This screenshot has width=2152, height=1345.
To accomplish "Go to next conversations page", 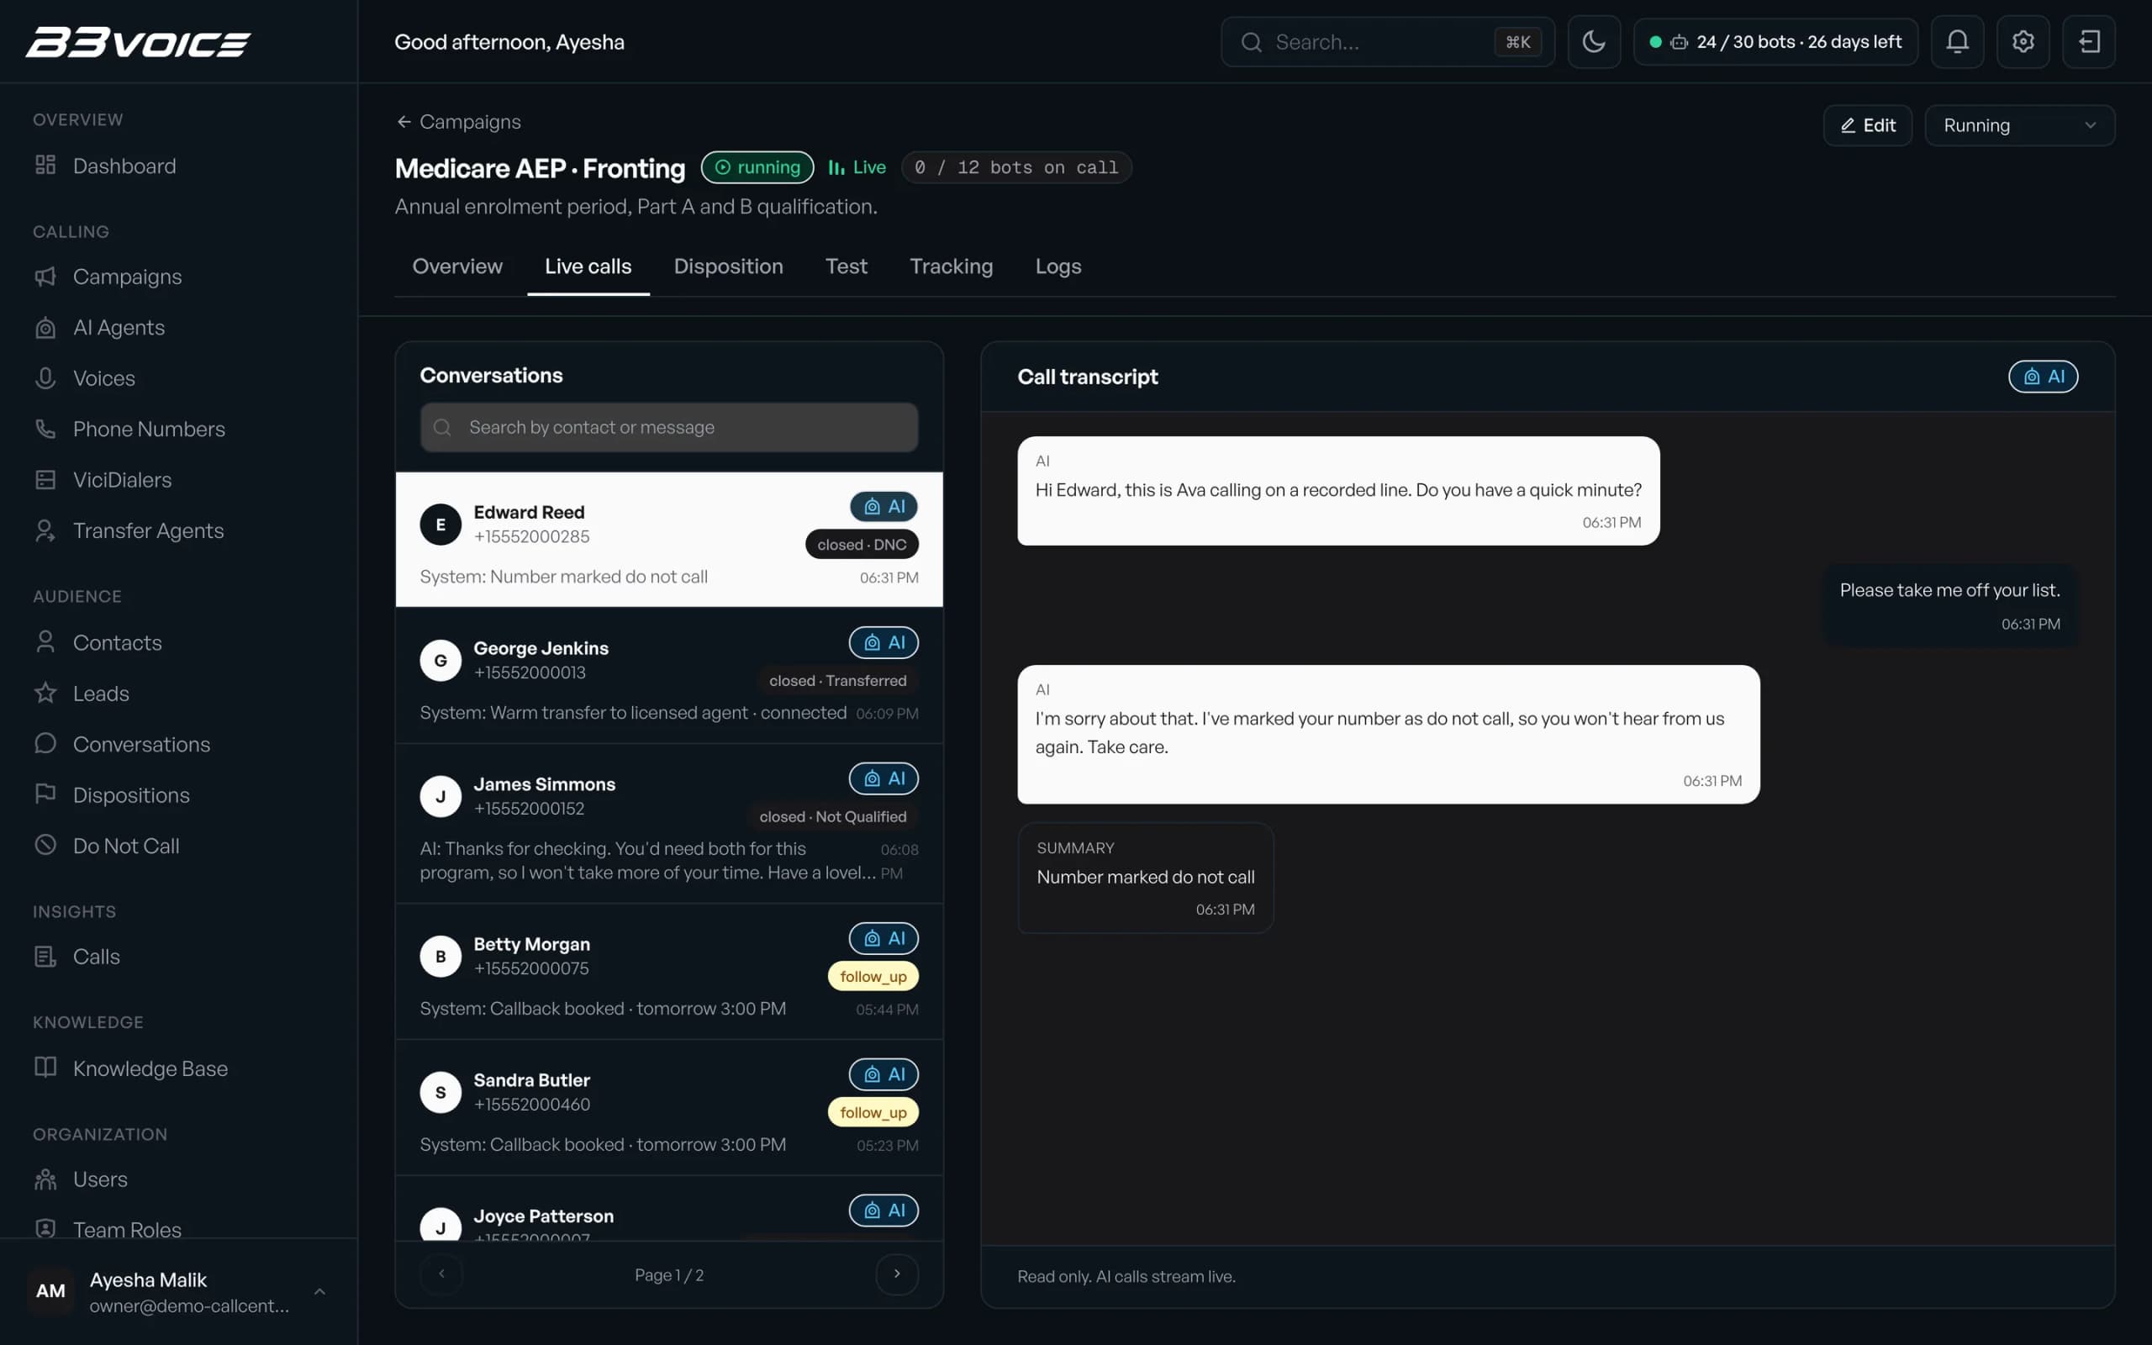I will (896, 1274).
